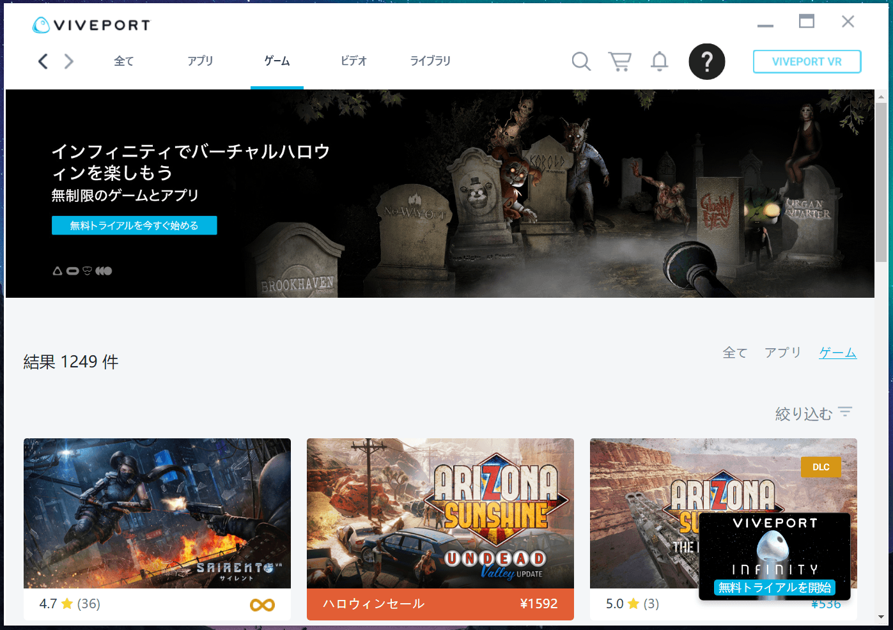Filter results by ゲーム link
The height and width of the screenshot is (630, 893).
[x=838, y=353]
